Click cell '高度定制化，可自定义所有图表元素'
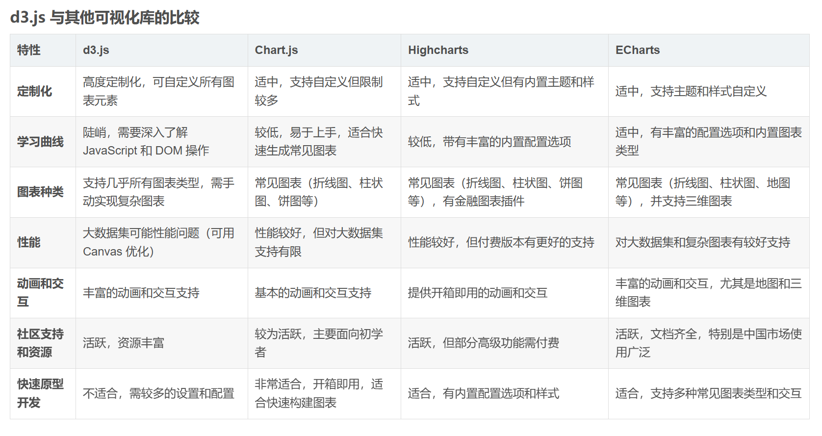Viewport: 822px width, 436px height. pyautogui.click(x=162, y=91)
